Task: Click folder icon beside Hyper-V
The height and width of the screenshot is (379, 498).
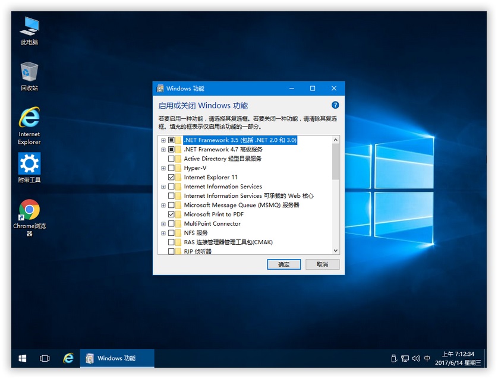Action: coord(178,168)
